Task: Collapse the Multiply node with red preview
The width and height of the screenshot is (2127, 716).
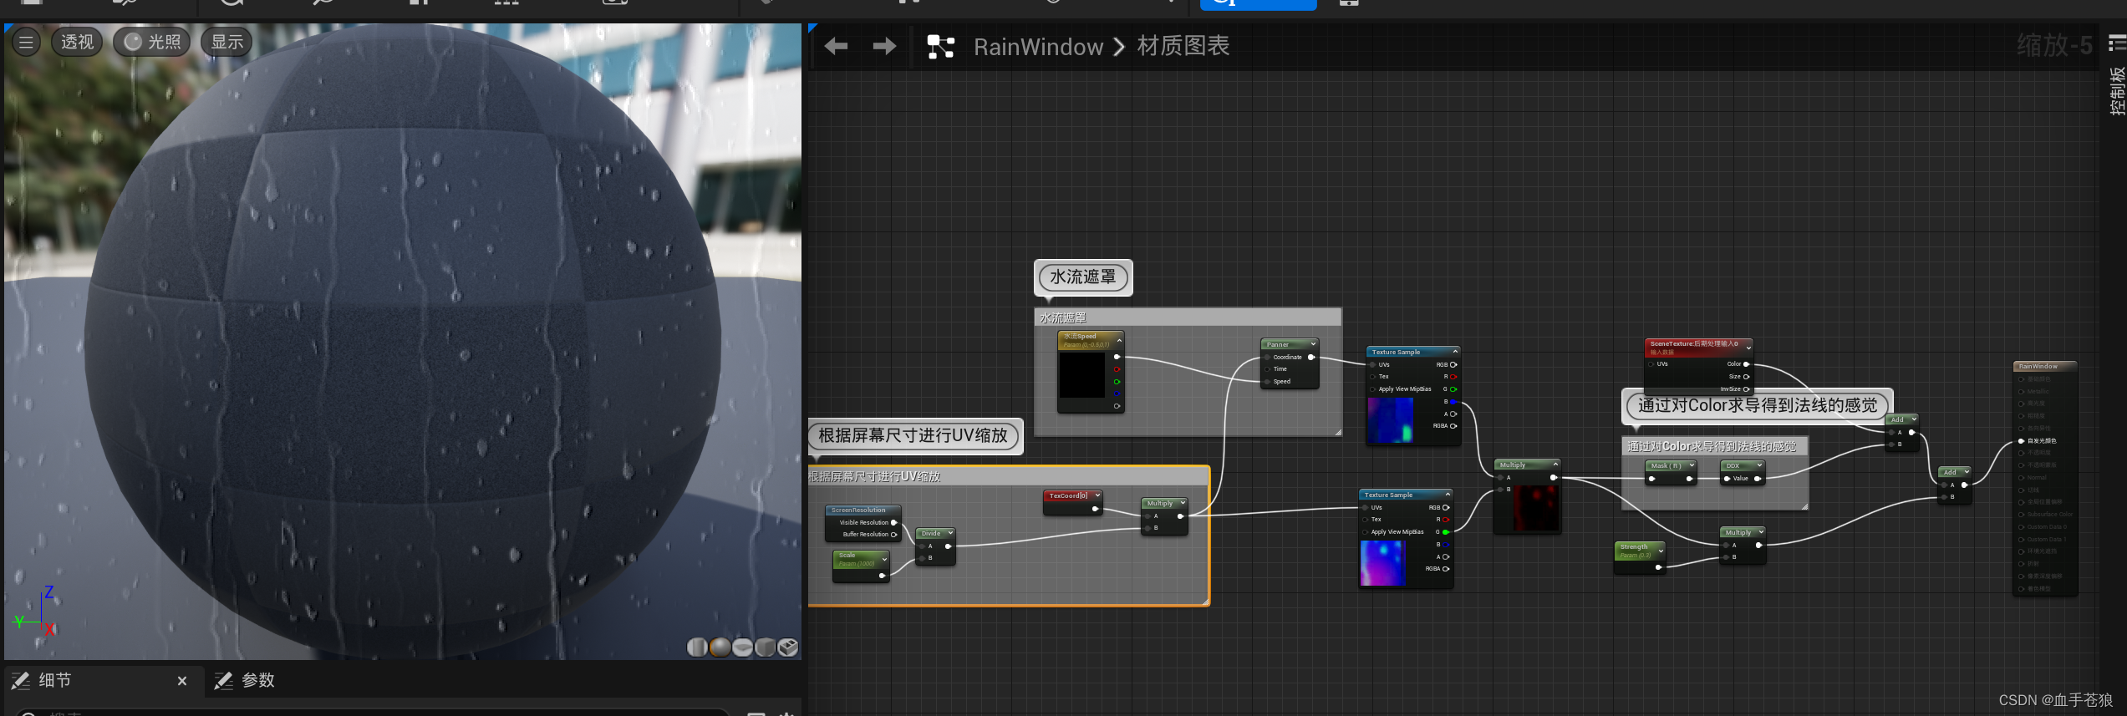Action: 1555,465
